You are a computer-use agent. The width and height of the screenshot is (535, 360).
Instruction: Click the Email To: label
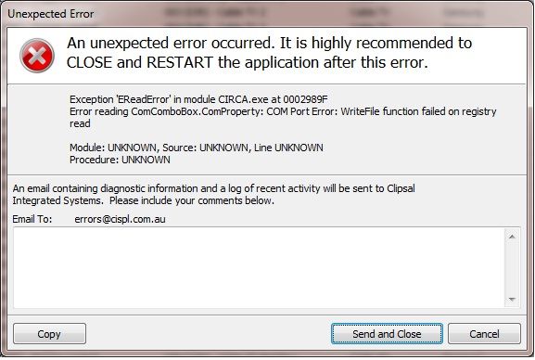tap(32, 219)
